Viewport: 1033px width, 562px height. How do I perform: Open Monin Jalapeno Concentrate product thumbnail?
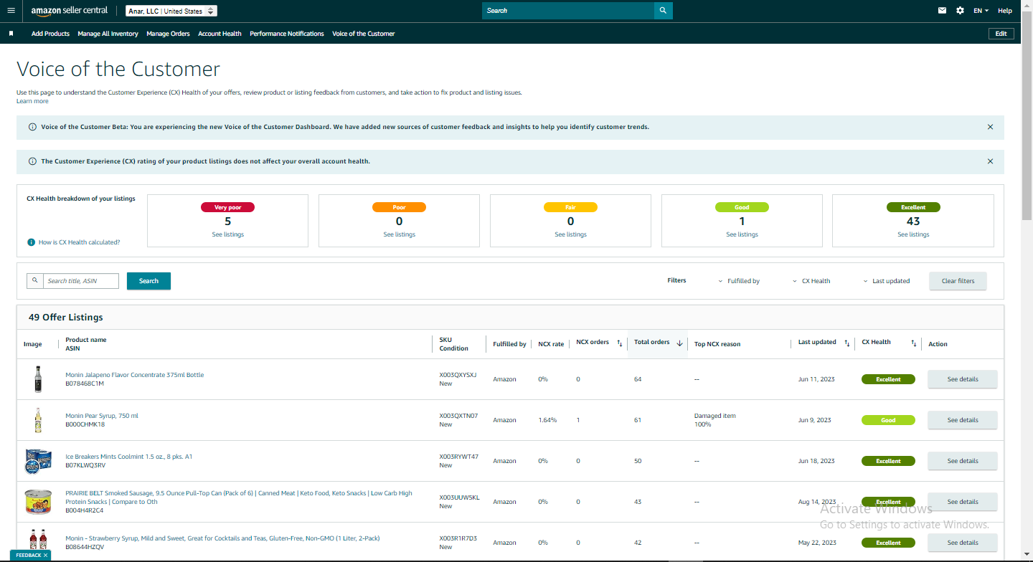38,379
